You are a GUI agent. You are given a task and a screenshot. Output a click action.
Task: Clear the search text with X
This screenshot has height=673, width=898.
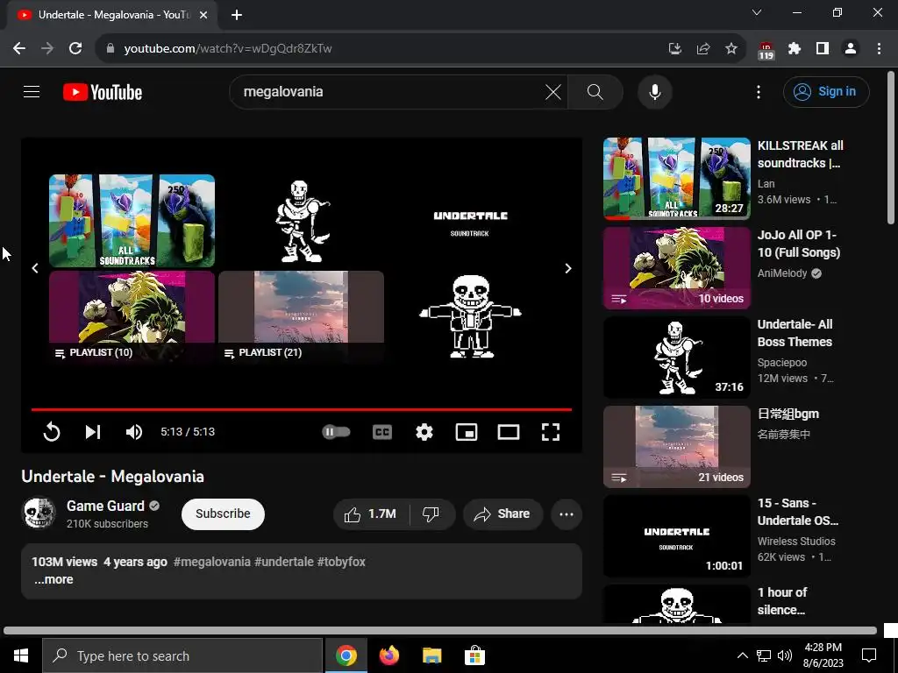click(553, 91)
